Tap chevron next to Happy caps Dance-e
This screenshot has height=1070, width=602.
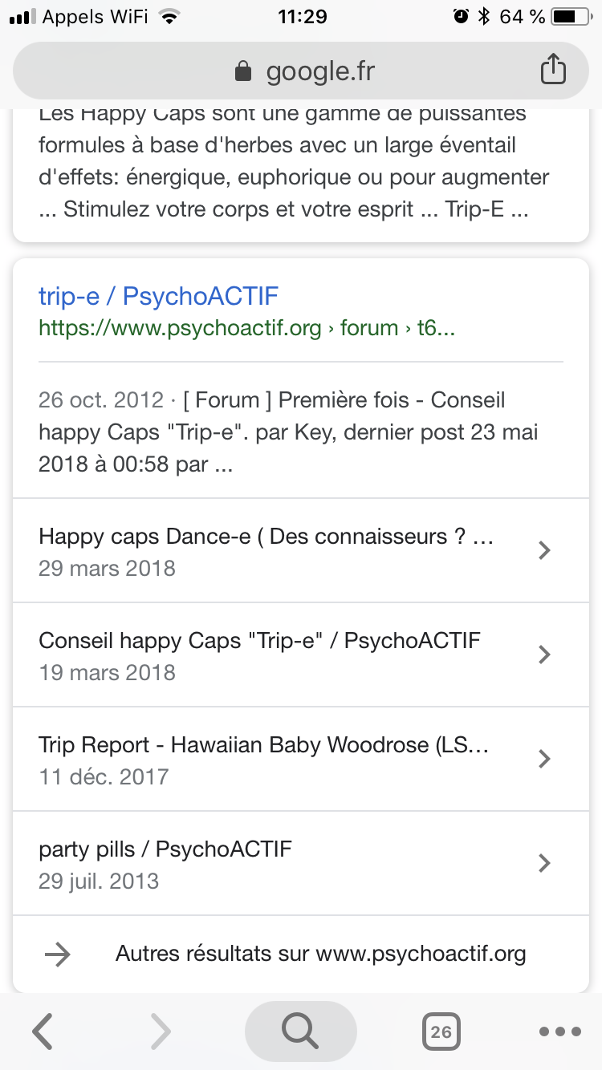[x=544, y=550]
